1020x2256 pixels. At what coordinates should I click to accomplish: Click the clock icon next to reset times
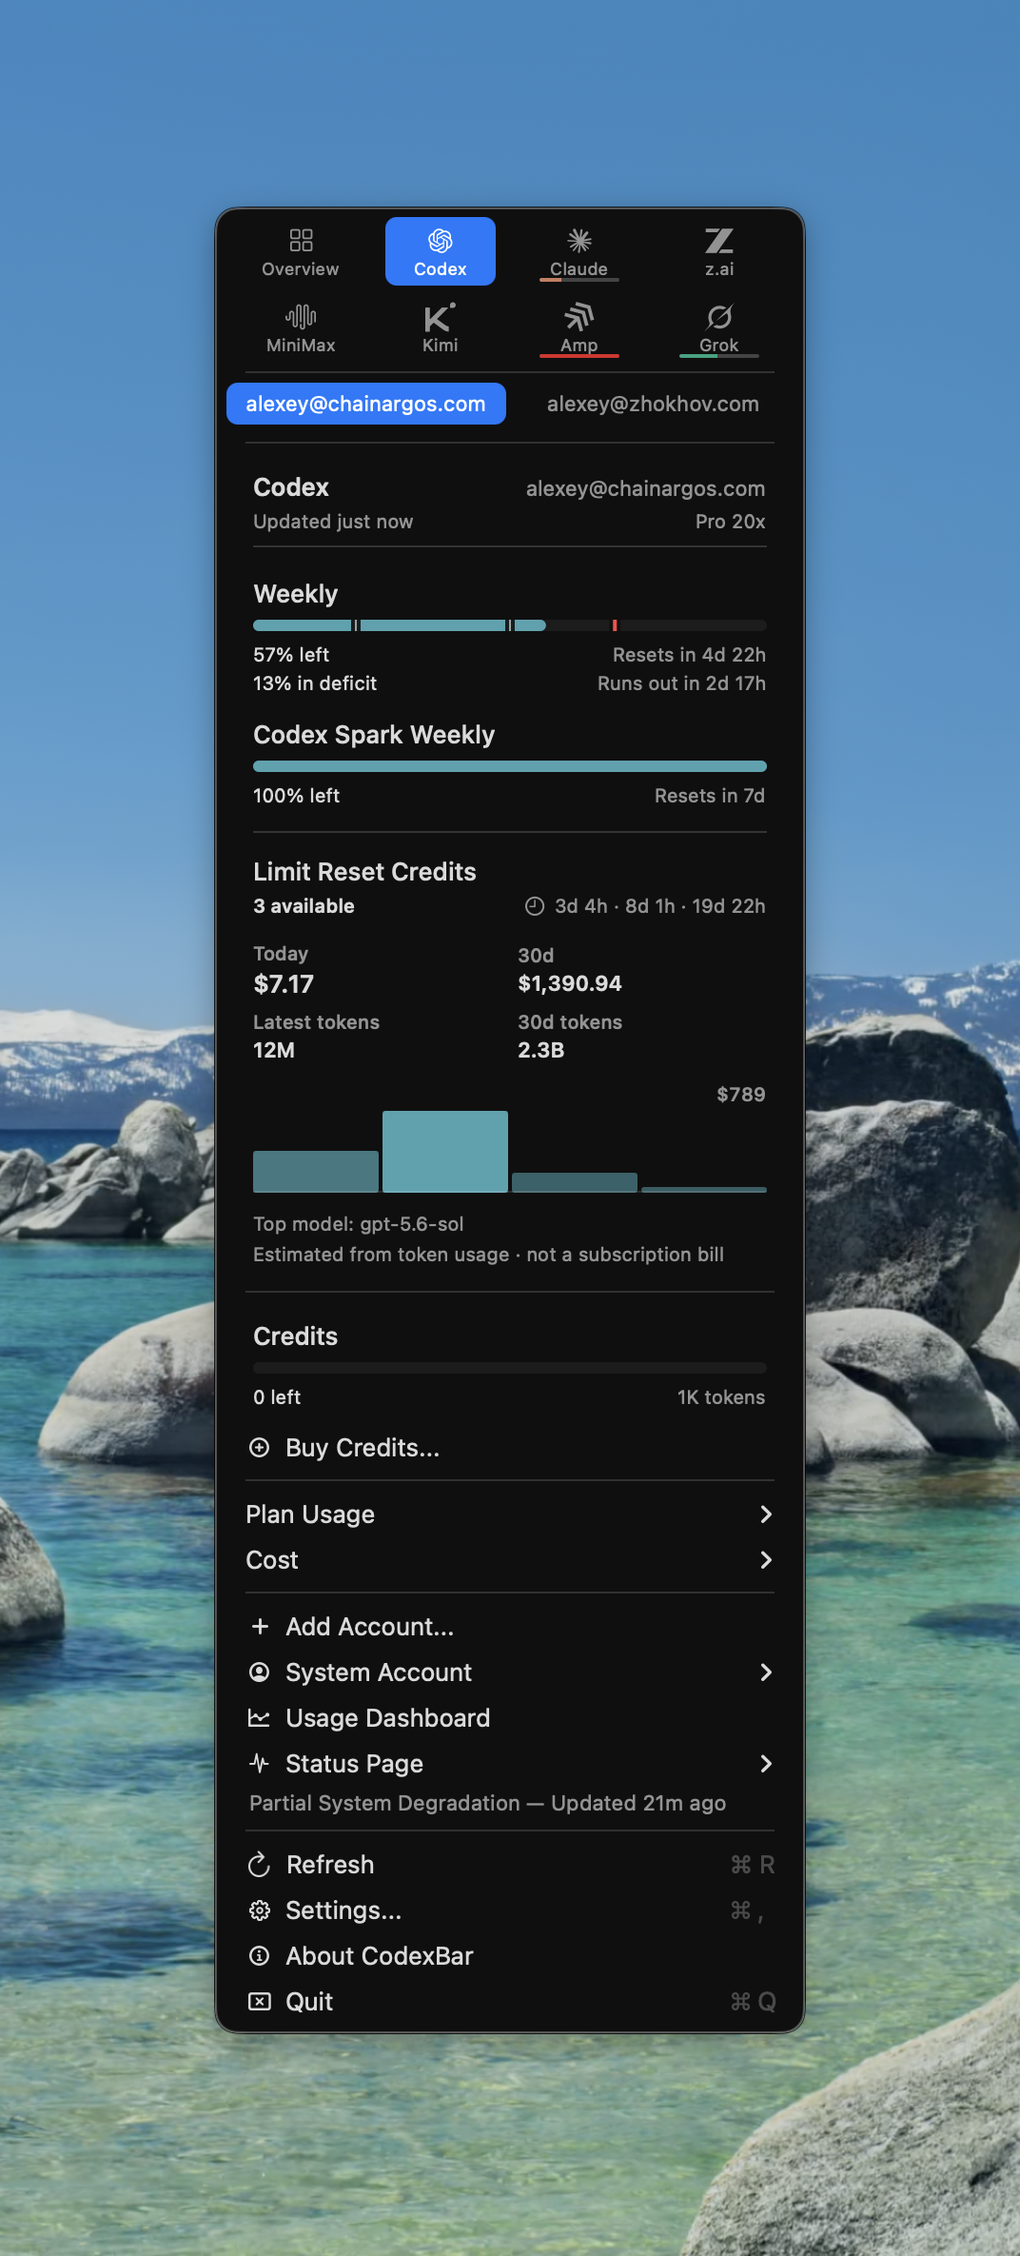click(x=535, y=906)
